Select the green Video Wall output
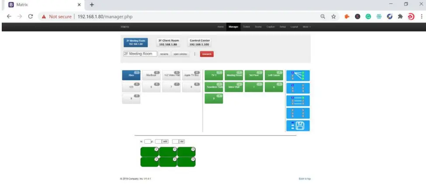Image resolution: width=426 pixels, height=184 pixels. click(x=234, y=87)
